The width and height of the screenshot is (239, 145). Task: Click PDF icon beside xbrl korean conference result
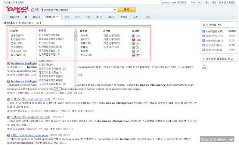[x=9, y=135]
